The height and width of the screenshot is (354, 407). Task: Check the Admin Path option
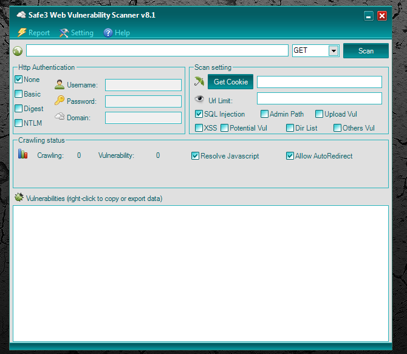click(264, 114)
